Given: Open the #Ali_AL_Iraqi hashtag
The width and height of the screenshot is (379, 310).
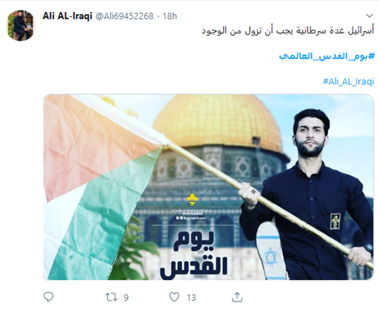Looking at the screenshot, I should 349,81.
